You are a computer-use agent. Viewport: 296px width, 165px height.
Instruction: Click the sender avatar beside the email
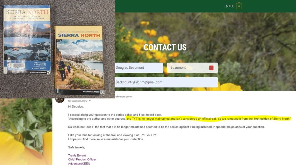(x=60, y=100)
